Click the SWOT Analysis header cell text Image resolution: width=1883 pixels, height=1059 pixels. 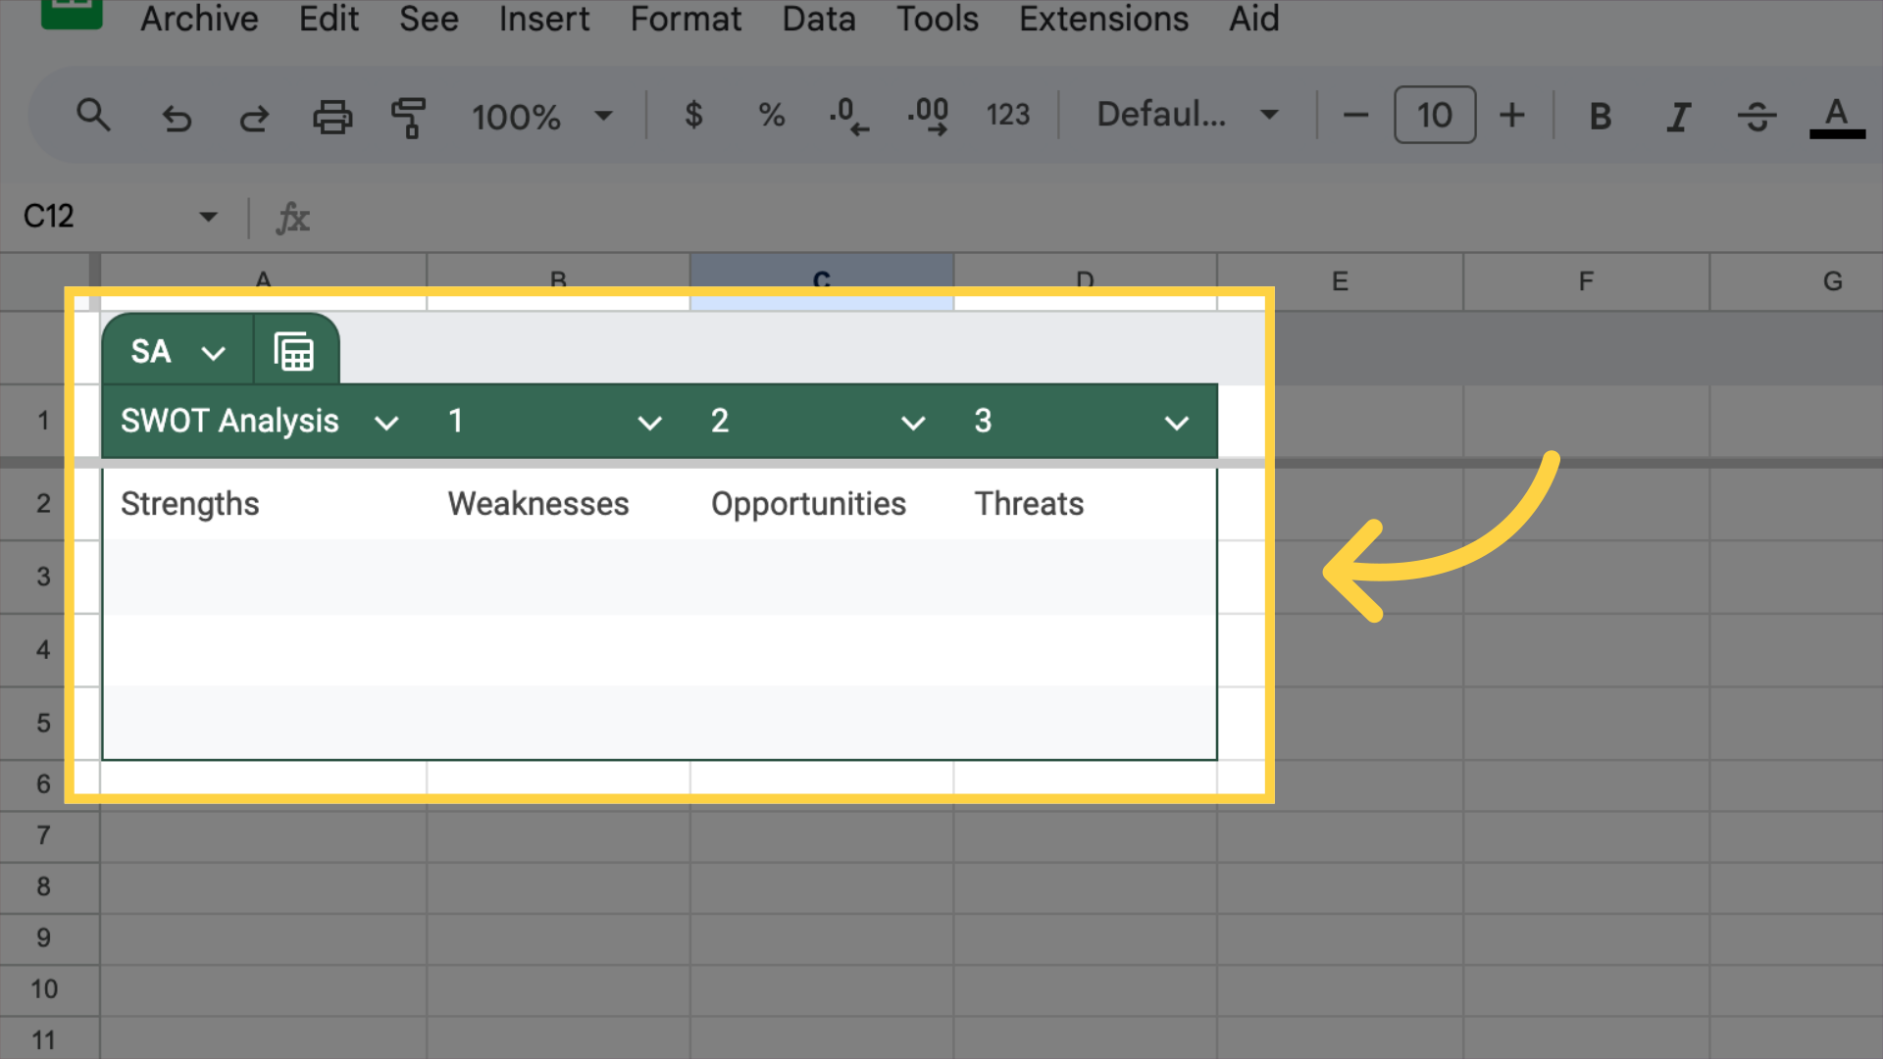coord(229,422)
